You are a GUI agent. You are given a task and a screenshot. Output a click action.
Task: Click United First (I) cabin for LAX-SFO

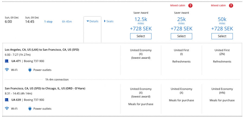point(181,52)
